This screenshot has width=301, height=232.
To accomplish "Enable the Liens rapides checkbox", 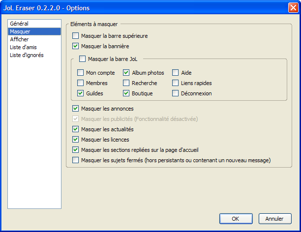I will (175, 83).
